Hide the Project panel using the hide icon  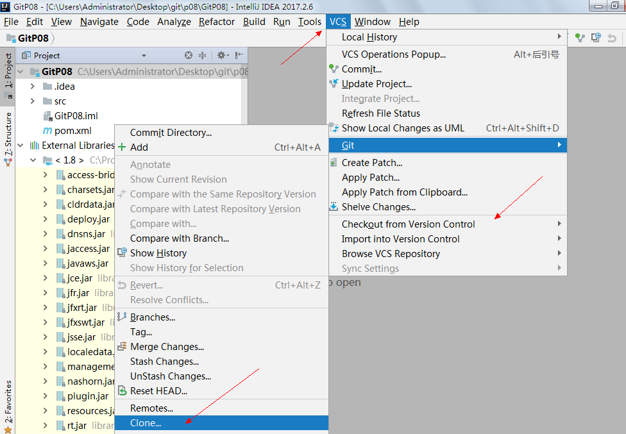pos(239,56)
